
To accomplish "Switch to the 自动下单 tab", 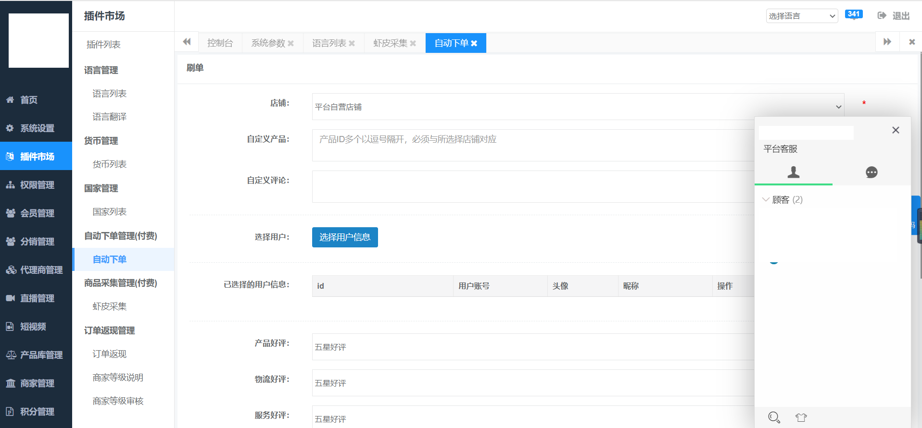I will tap(452, 43).
